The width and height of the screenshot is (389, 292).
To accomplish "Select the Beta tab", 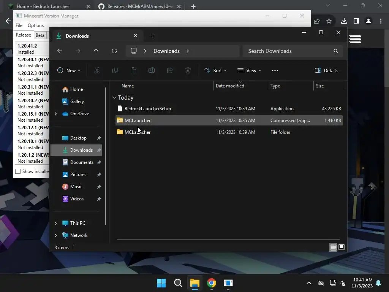I will [x=40, y=35].
